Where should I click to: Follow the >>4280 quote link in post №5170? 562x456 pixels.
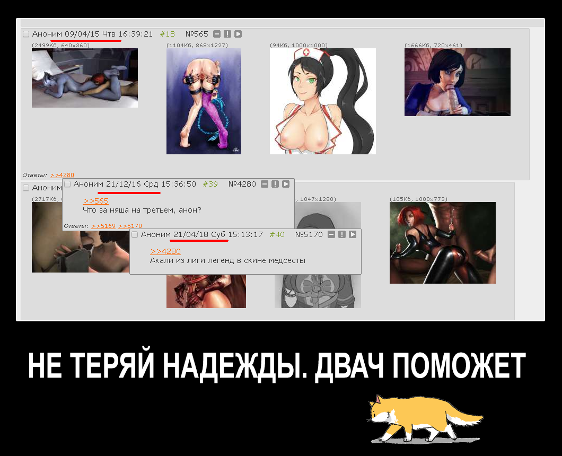coord(165,251)
